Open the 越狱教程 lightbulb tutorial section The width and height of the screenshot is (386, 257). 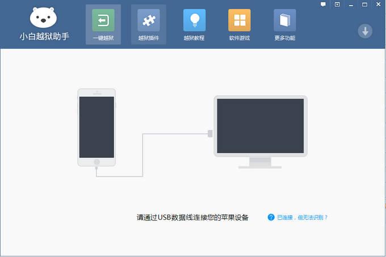click(194, 24)
